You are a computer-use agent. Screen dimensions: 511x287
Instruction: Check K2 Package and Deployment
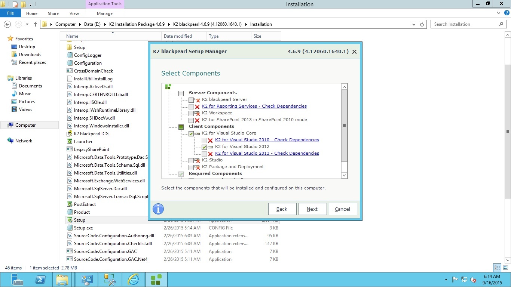click(191, 167)
